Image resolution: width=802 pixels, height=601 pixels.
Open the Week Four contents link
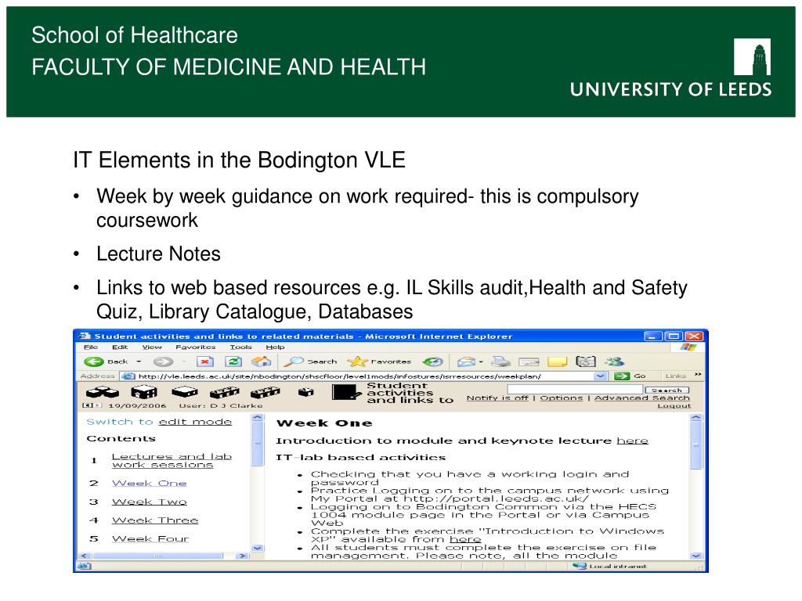coord(150,538)
